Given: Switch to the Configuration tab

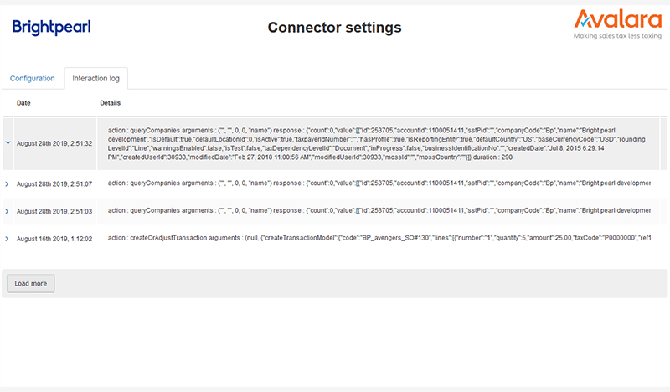Looking at the screenshot, I should (x=33, y=78).
